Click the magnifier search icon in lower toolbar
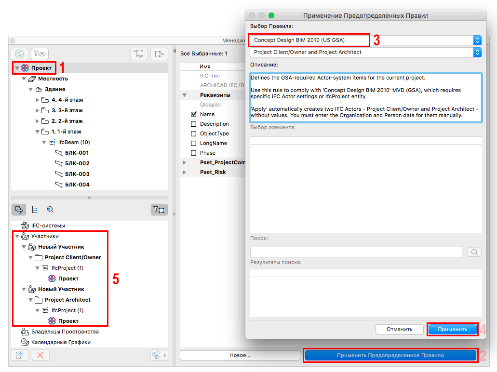This screenshot has height=372, width=497. coord(50,210)
